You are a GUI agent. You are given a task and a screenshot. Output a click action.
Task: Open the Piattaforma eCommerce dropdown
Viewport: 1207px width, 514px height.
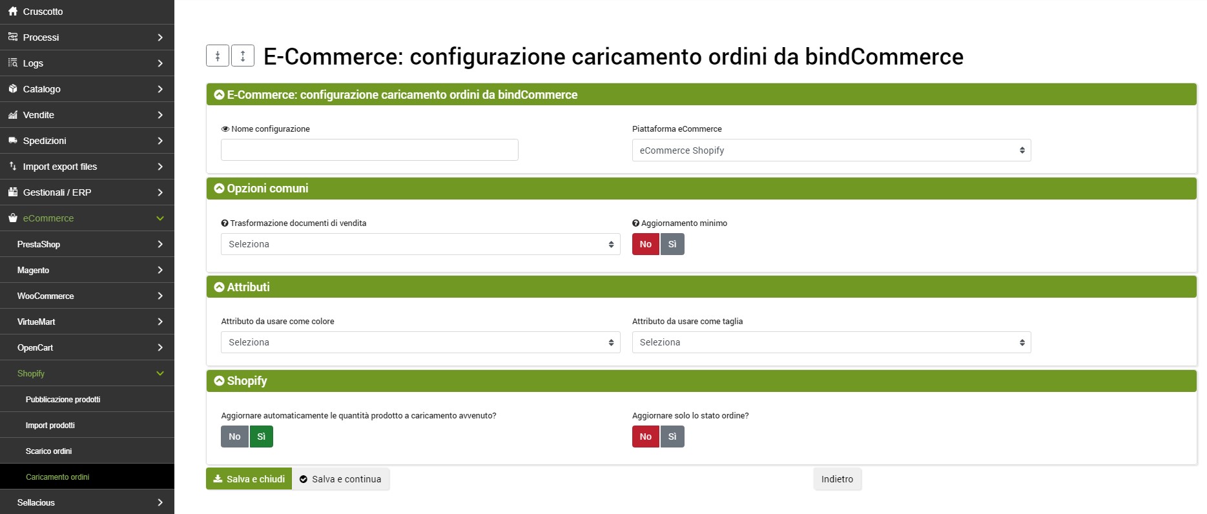pyautogui.click(x=831, y=150)
